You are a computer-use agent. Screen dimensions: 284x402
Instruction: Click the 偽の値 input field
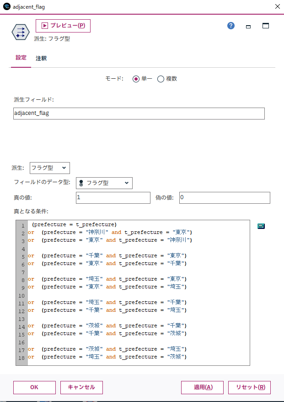[x=225, y=198]
